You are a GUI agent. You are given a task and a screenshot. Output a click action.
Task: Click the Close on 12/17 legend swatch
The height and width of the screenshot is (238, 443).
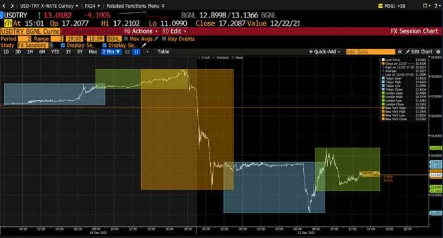click(x=383, y=64)
